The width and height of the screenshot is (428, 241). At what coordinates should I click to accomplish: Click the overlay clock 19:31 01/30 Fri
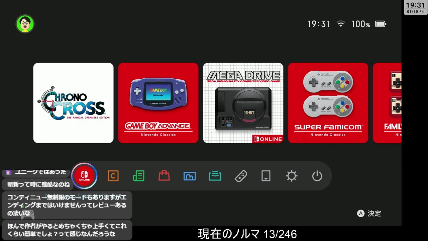coord(416,8)
